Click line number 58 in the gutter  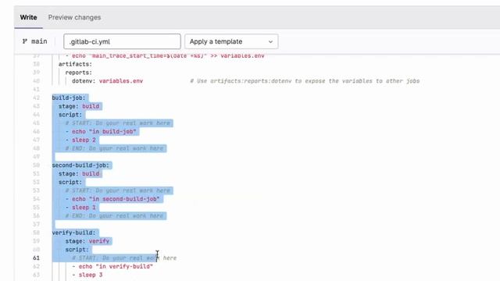[x=37, y=233]
